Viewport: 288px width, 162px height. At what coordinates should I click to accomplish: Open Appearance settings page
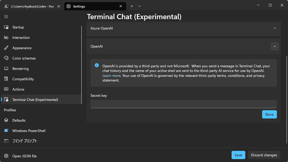coord(41,48)
